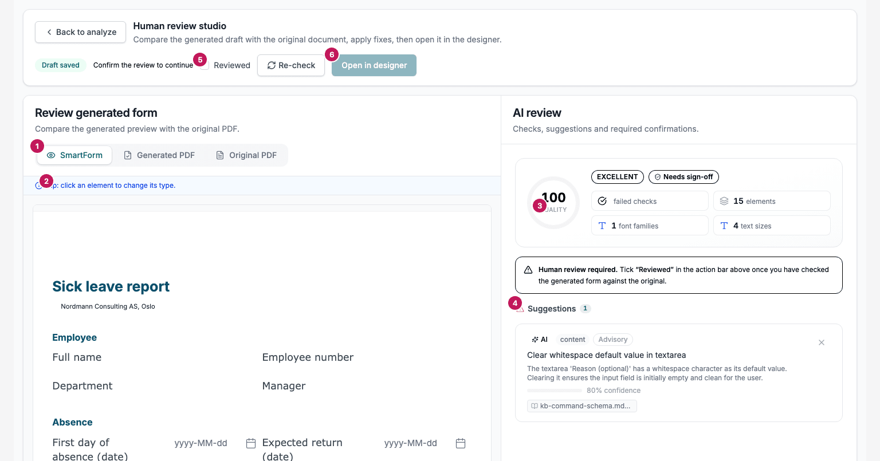Click the 4 text sizes tile
Viewport: 880px width, 461px height.
click(x=772, y=226)
